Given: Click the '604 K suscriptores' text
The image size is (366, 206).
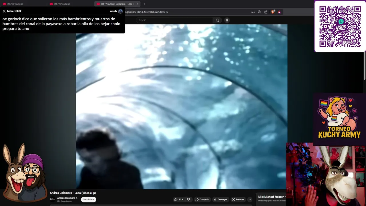Looking at the screenshot, I should tap(64, 201).
